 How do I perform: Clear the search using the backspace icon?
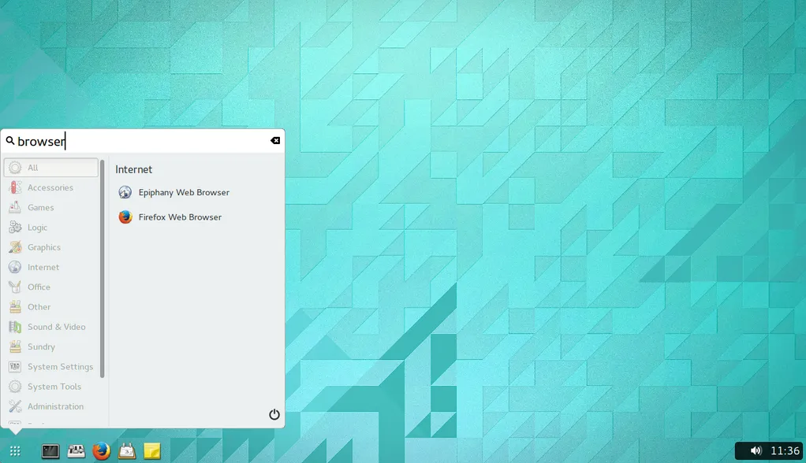click(x=274, y=140)
